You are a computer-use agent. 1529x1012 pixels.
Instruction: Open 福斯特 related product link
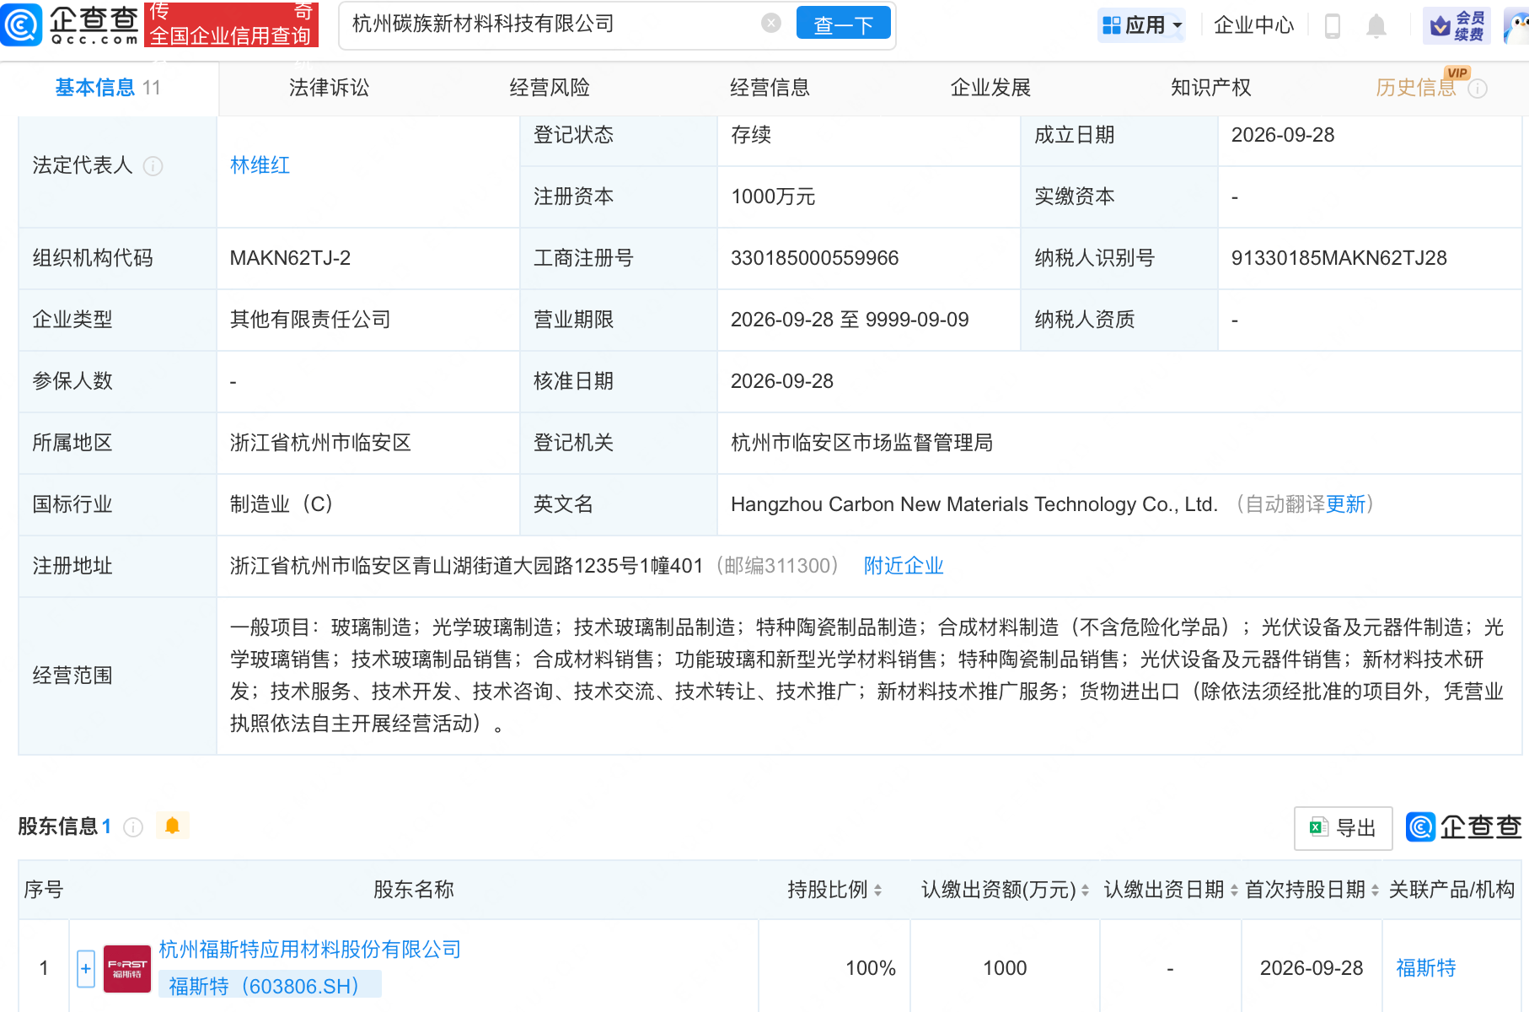pos(1426,968)
